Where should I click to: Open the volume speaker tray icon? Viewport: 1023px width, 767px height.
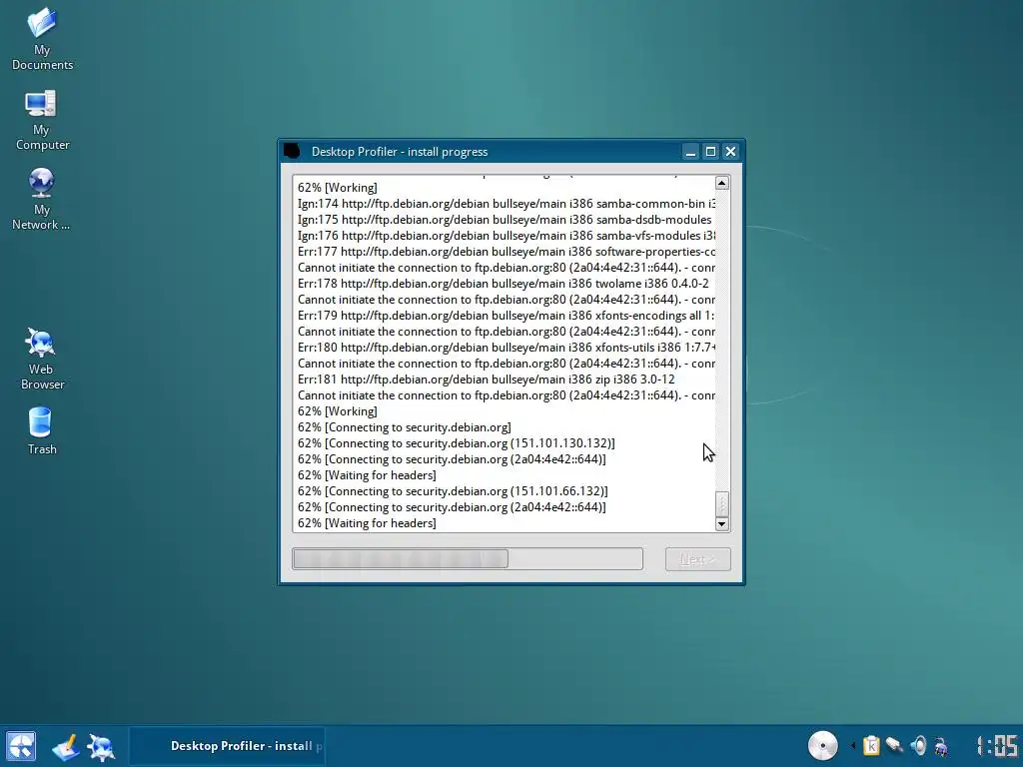(918, 745)
